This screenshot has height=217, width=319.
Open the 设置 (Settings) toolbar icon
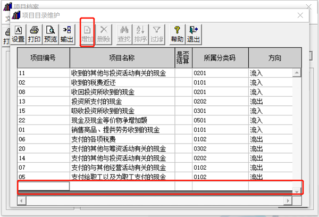click(x=18, y=34)
